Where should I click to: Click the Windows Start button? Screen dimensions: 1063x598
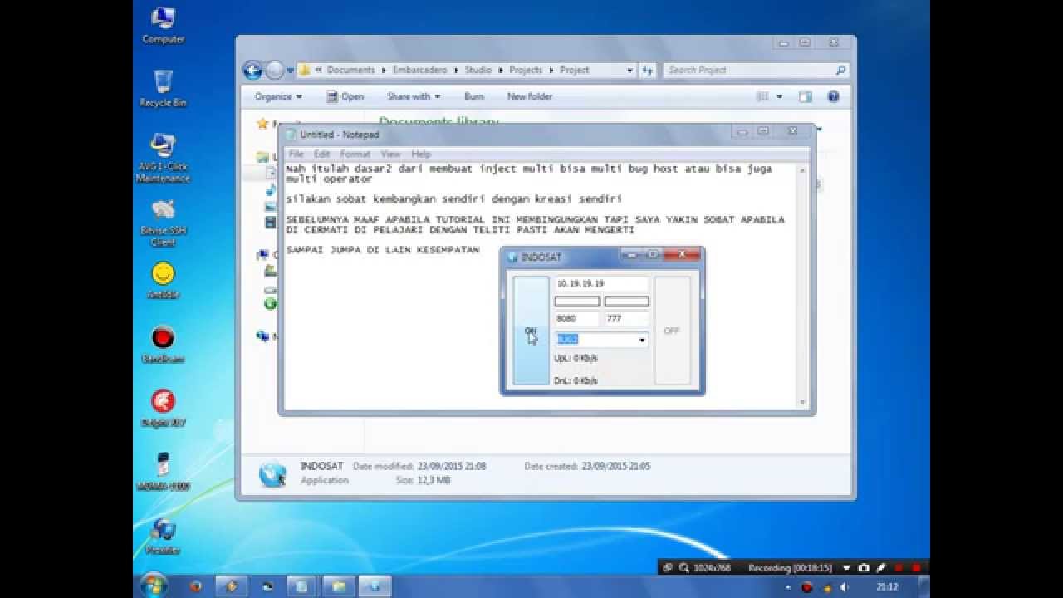[x=153, y=586]
